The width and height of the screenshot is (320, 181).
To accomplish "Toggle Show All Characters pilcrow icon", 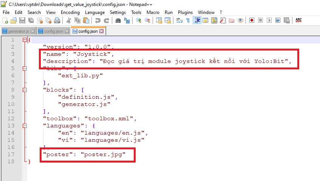I will pyautogui.click(x=188, y=20).
